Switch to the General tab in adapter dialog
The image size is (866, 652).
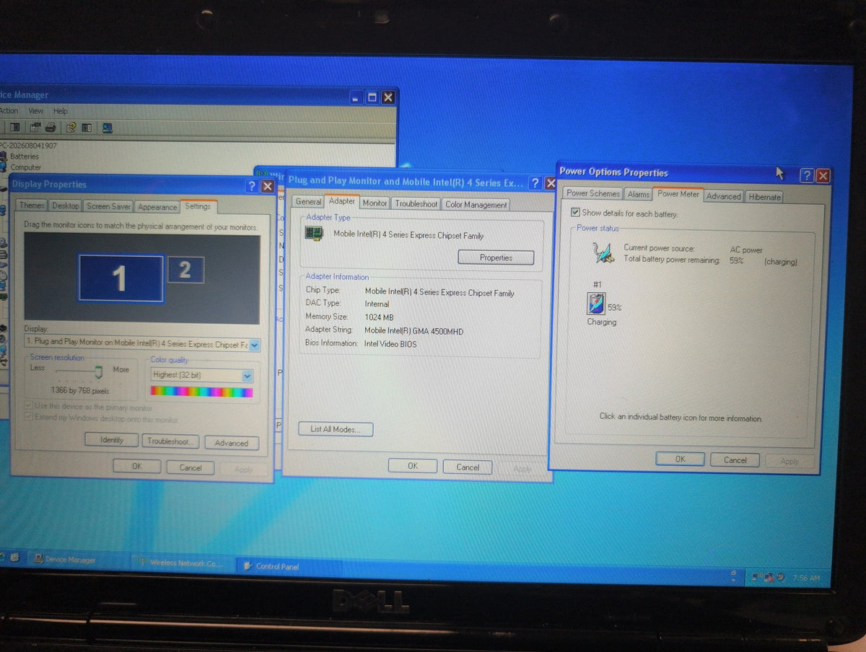point(308,202)
